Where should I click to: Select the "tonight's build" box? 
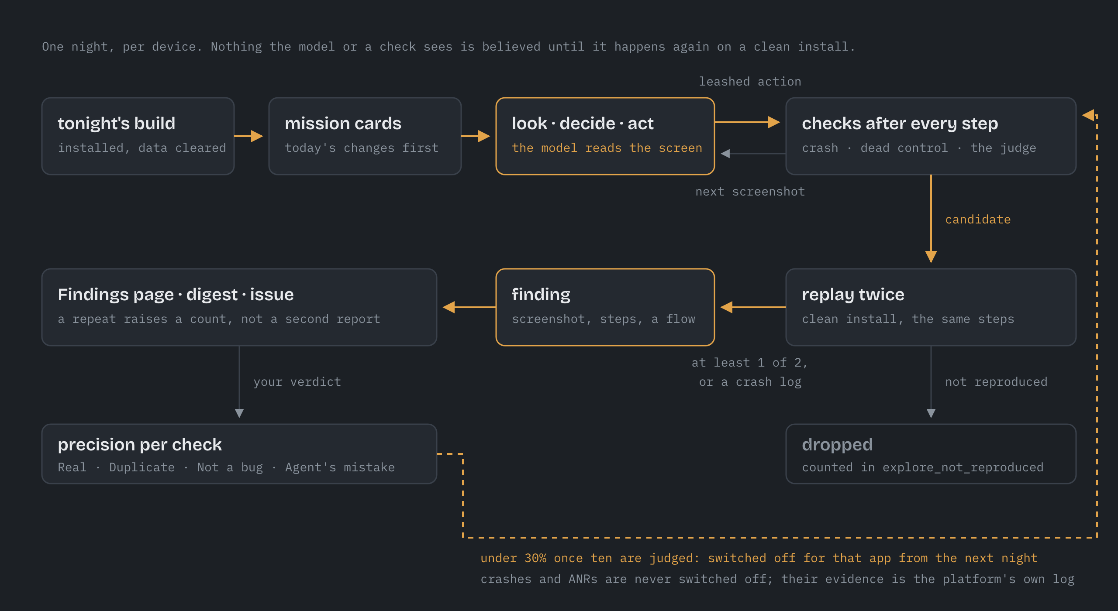(x=138, y=136)
